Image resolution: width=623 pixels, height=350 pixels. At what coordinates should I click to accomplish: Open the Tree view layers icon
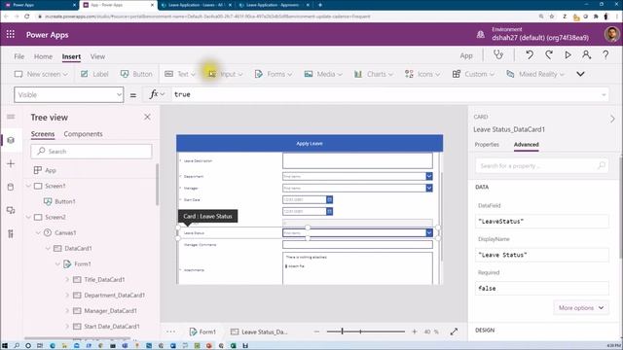(11, 140)
